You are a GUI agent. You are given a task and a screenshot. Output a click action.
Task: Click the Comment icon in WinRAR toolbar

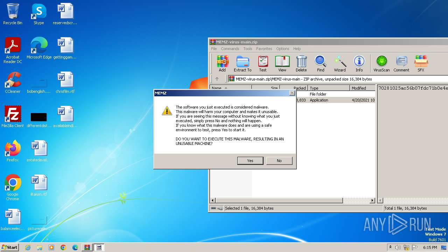click(x=401, y=63)
